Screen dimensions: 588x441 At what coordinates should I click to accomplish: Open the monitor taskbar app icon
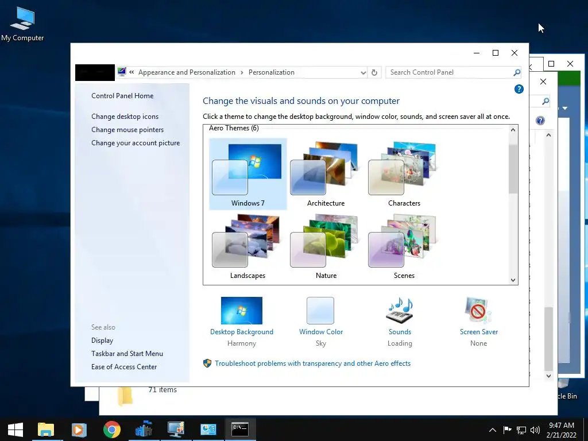pyautogui.click(x=176, y=430)
